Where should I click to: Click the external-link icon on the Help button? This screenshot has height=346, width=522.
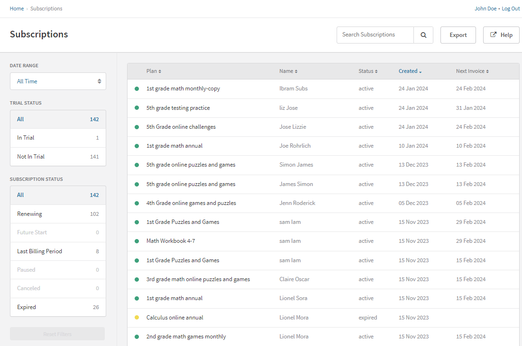pos(493,35)
